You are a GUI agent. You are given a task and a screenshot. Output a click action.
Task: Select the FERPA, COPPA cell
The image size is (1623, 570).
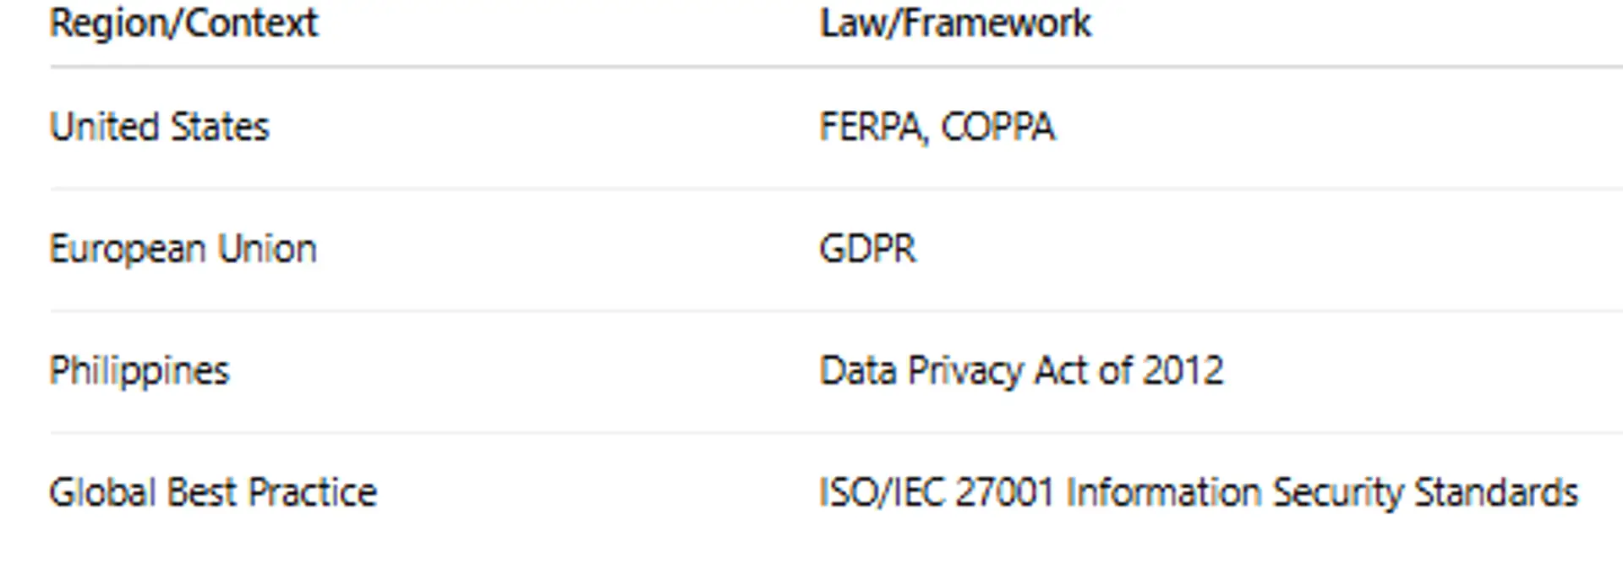tap(937, 127)
